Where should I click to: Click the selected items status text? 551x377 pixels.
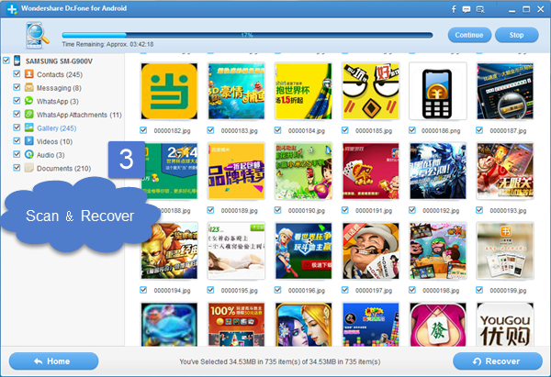280,361
